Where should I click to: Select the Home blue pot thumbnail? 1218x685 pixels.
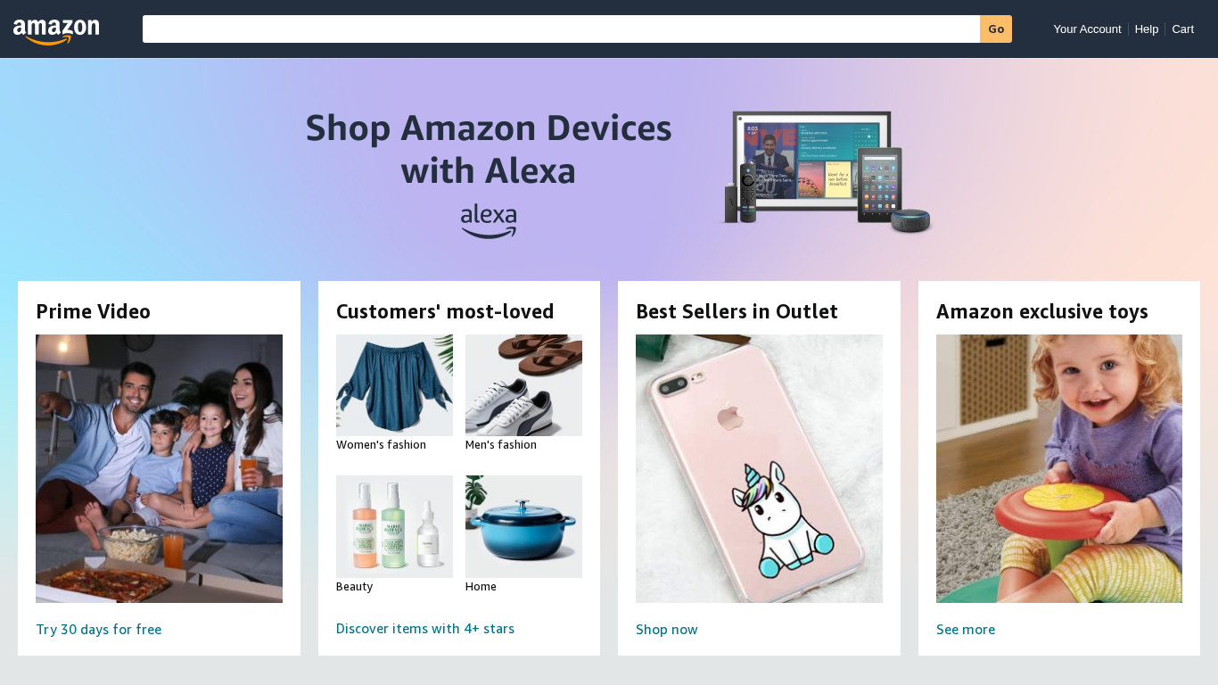pyautogui.click(x=523, y=526)
